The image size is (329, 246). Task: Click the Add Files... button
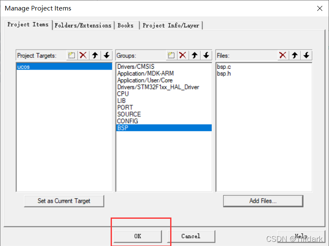[x=263, y=201]
